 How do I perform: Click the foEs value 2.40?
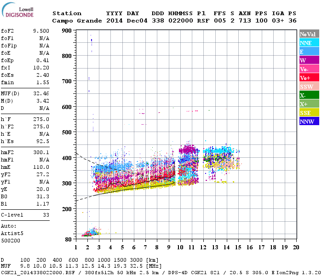coord(43,75)
